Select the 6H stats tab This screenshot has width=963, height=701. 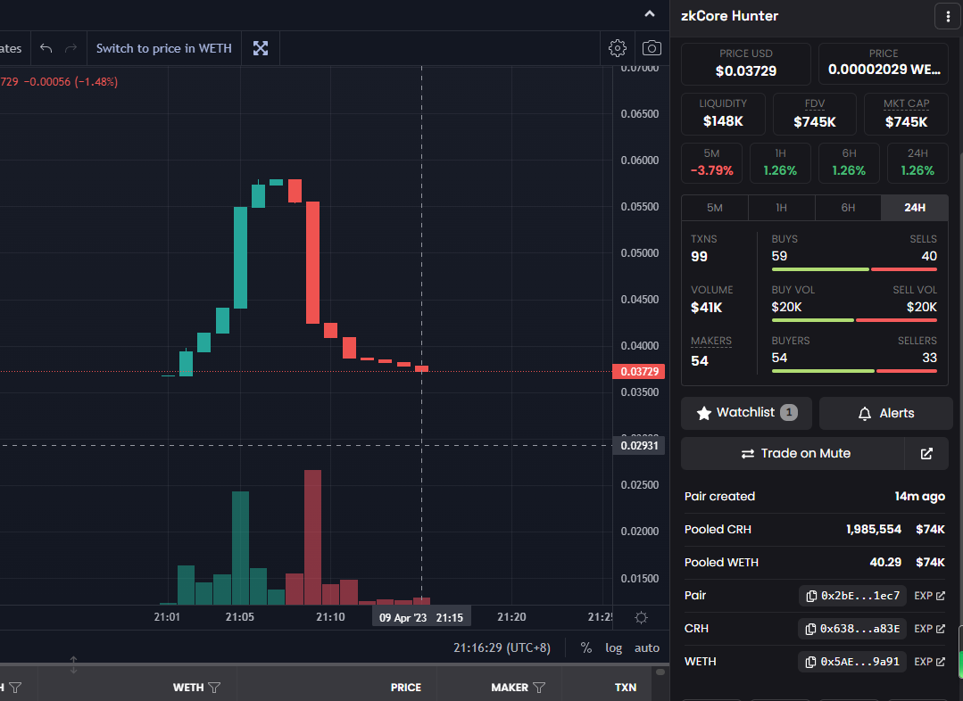click(x=848, y=208)
